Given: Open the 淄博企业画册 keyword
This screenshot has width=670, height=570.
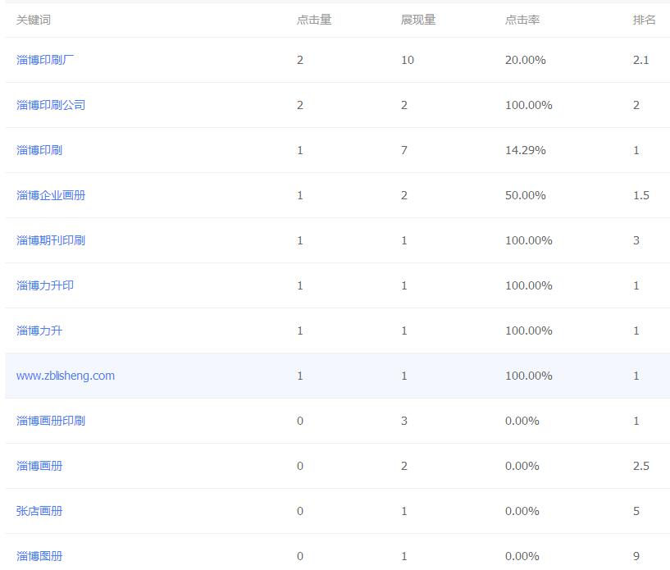Looking at the screenshot, I should 51,195.
